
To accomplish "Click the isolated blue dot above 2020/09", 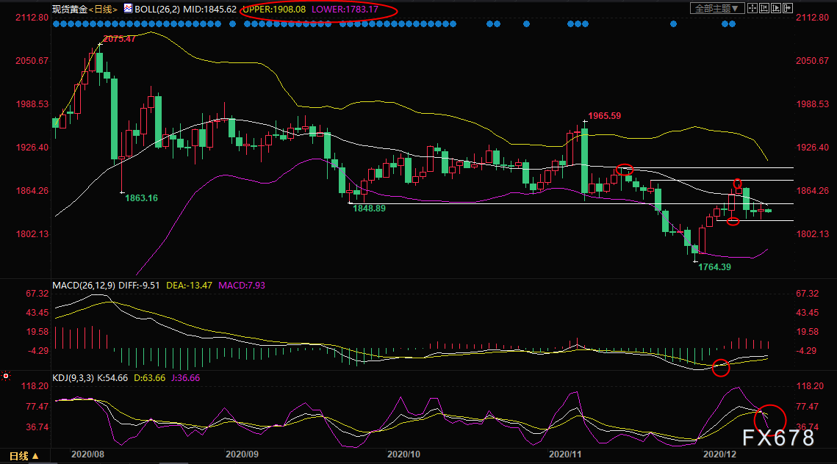I will (232, 24).
